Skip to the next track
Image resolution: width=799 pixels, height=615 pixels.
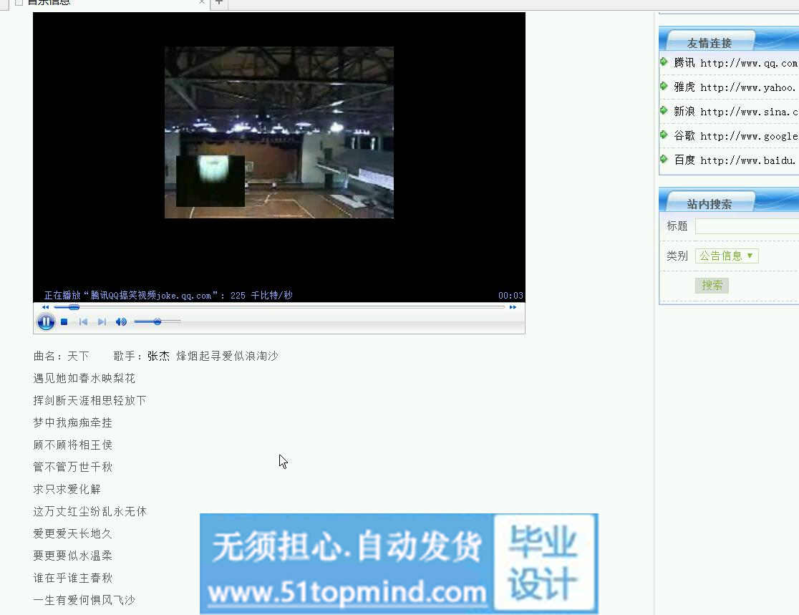pos(102,321)
